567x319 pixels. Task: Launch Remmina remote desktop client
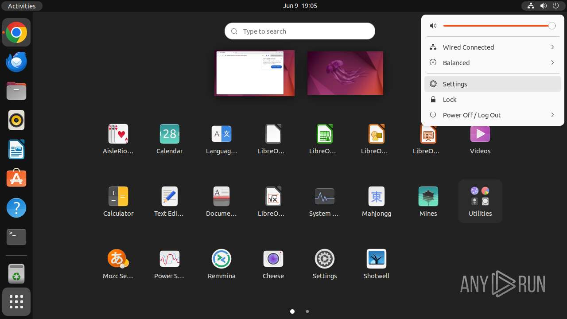point(221,264)
